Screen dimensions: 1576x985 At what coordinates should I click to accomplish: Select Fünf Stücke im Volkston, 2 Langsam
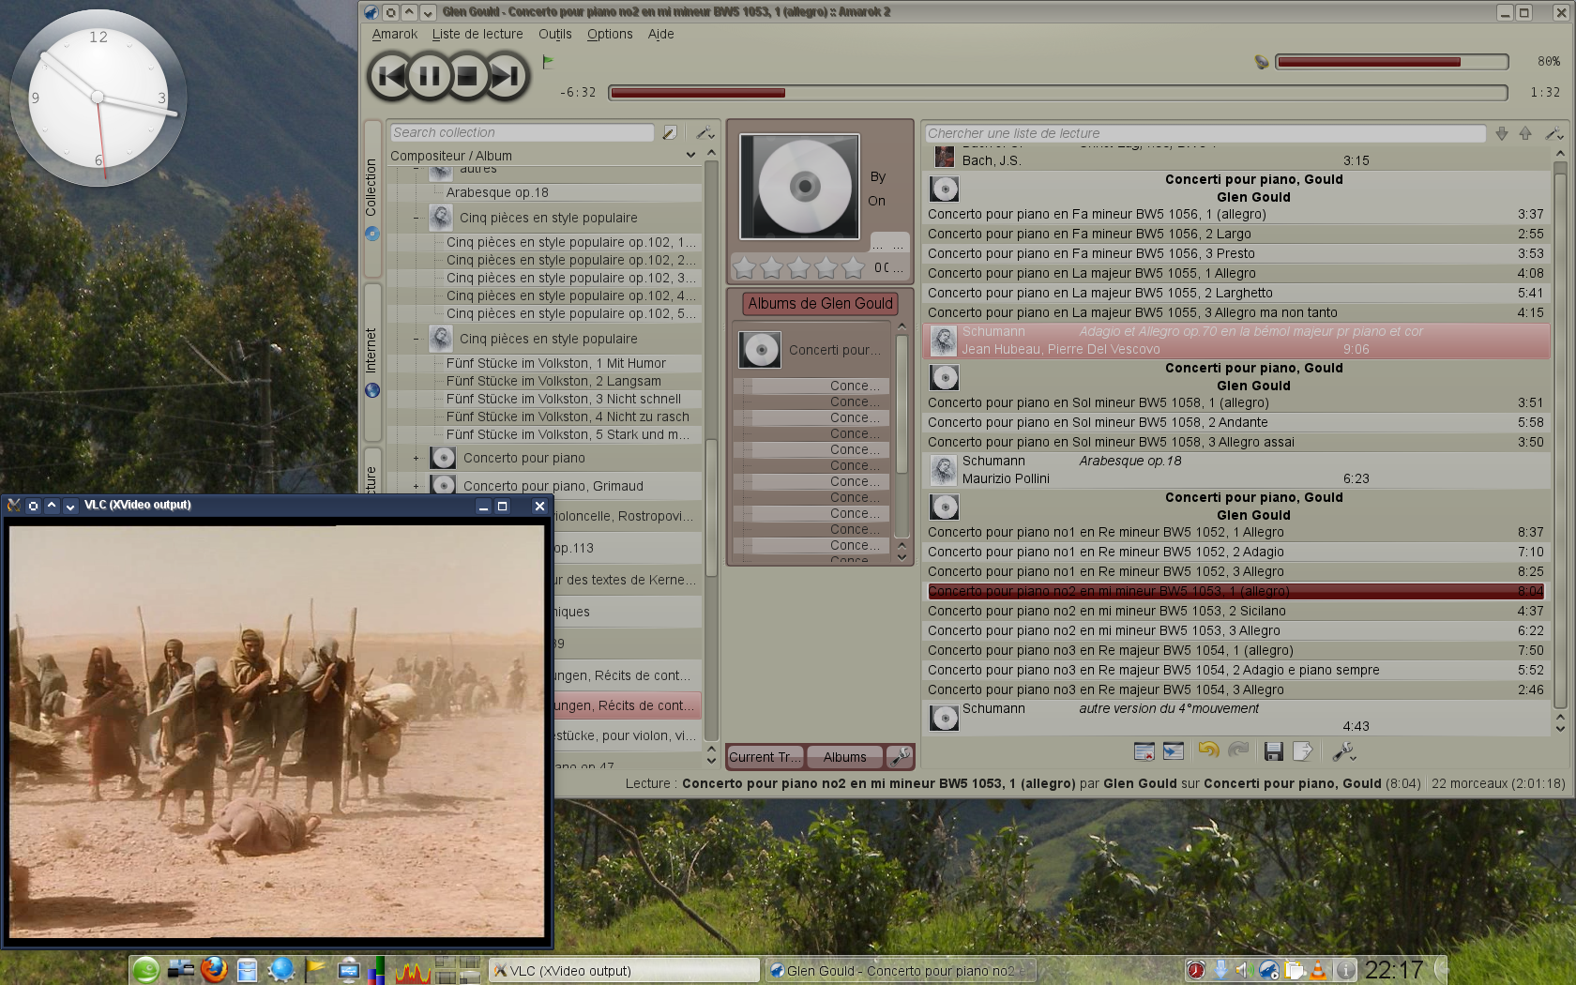point(553,381)
